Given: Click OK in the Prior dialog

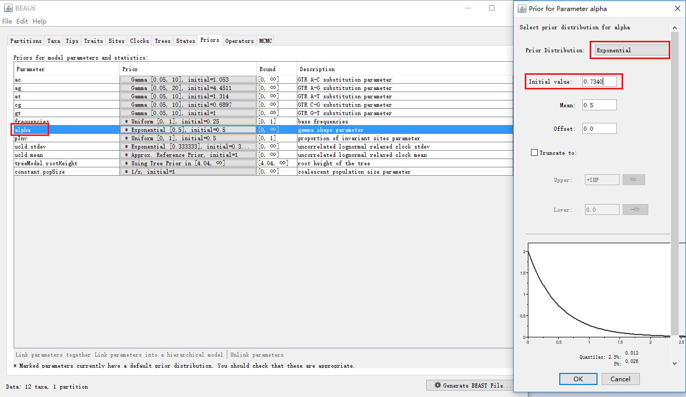Looking at the screenshot, I should click(578, 379).
